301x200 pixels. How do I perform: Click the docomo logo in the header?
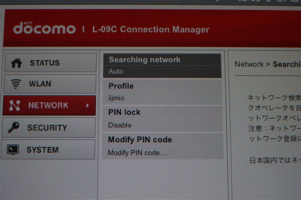[44, 29]
